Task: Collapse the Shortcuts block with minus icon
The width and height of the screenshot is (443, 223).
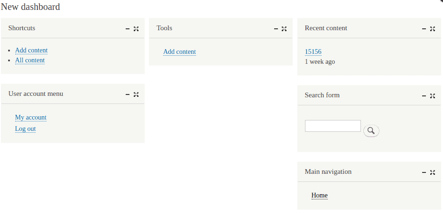Action: coord(128,29)
